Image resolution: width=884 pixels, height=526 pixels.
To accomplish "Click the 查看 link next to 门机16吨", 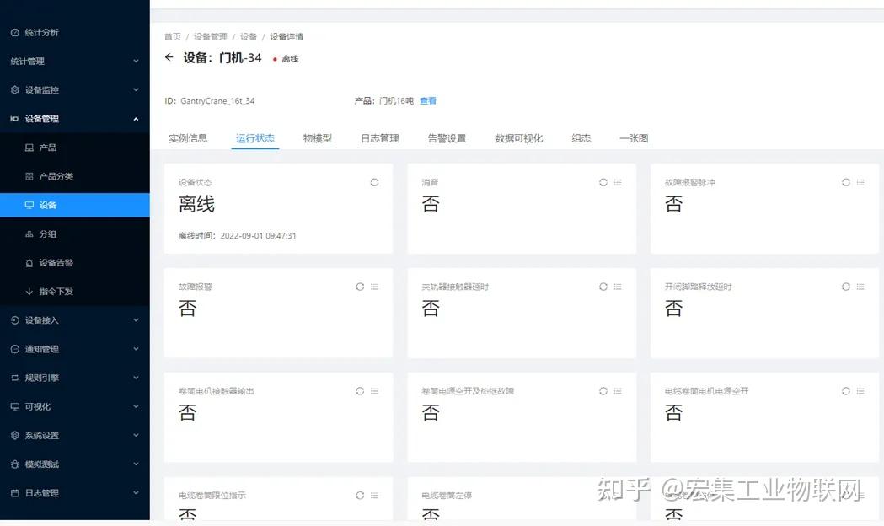I will pos(428,100).
